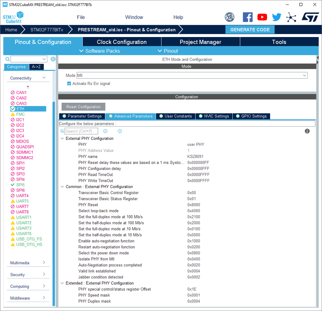
Task: Collapse Extended : External PHY Configuration group
Action: coord(62,283)
